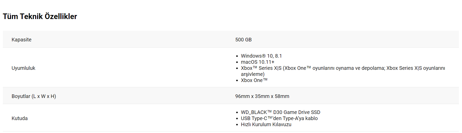The width and height of the screenshot is (462, 133).
Task: Click the bullet before Hızlı Kurulum Kılavuzu
Action: pos(237,125)
